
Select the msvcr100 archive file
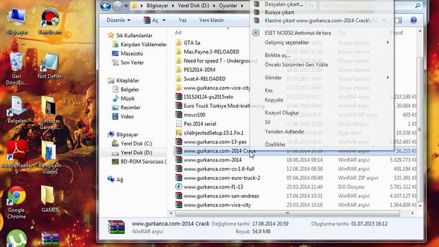tap(194, 115)
